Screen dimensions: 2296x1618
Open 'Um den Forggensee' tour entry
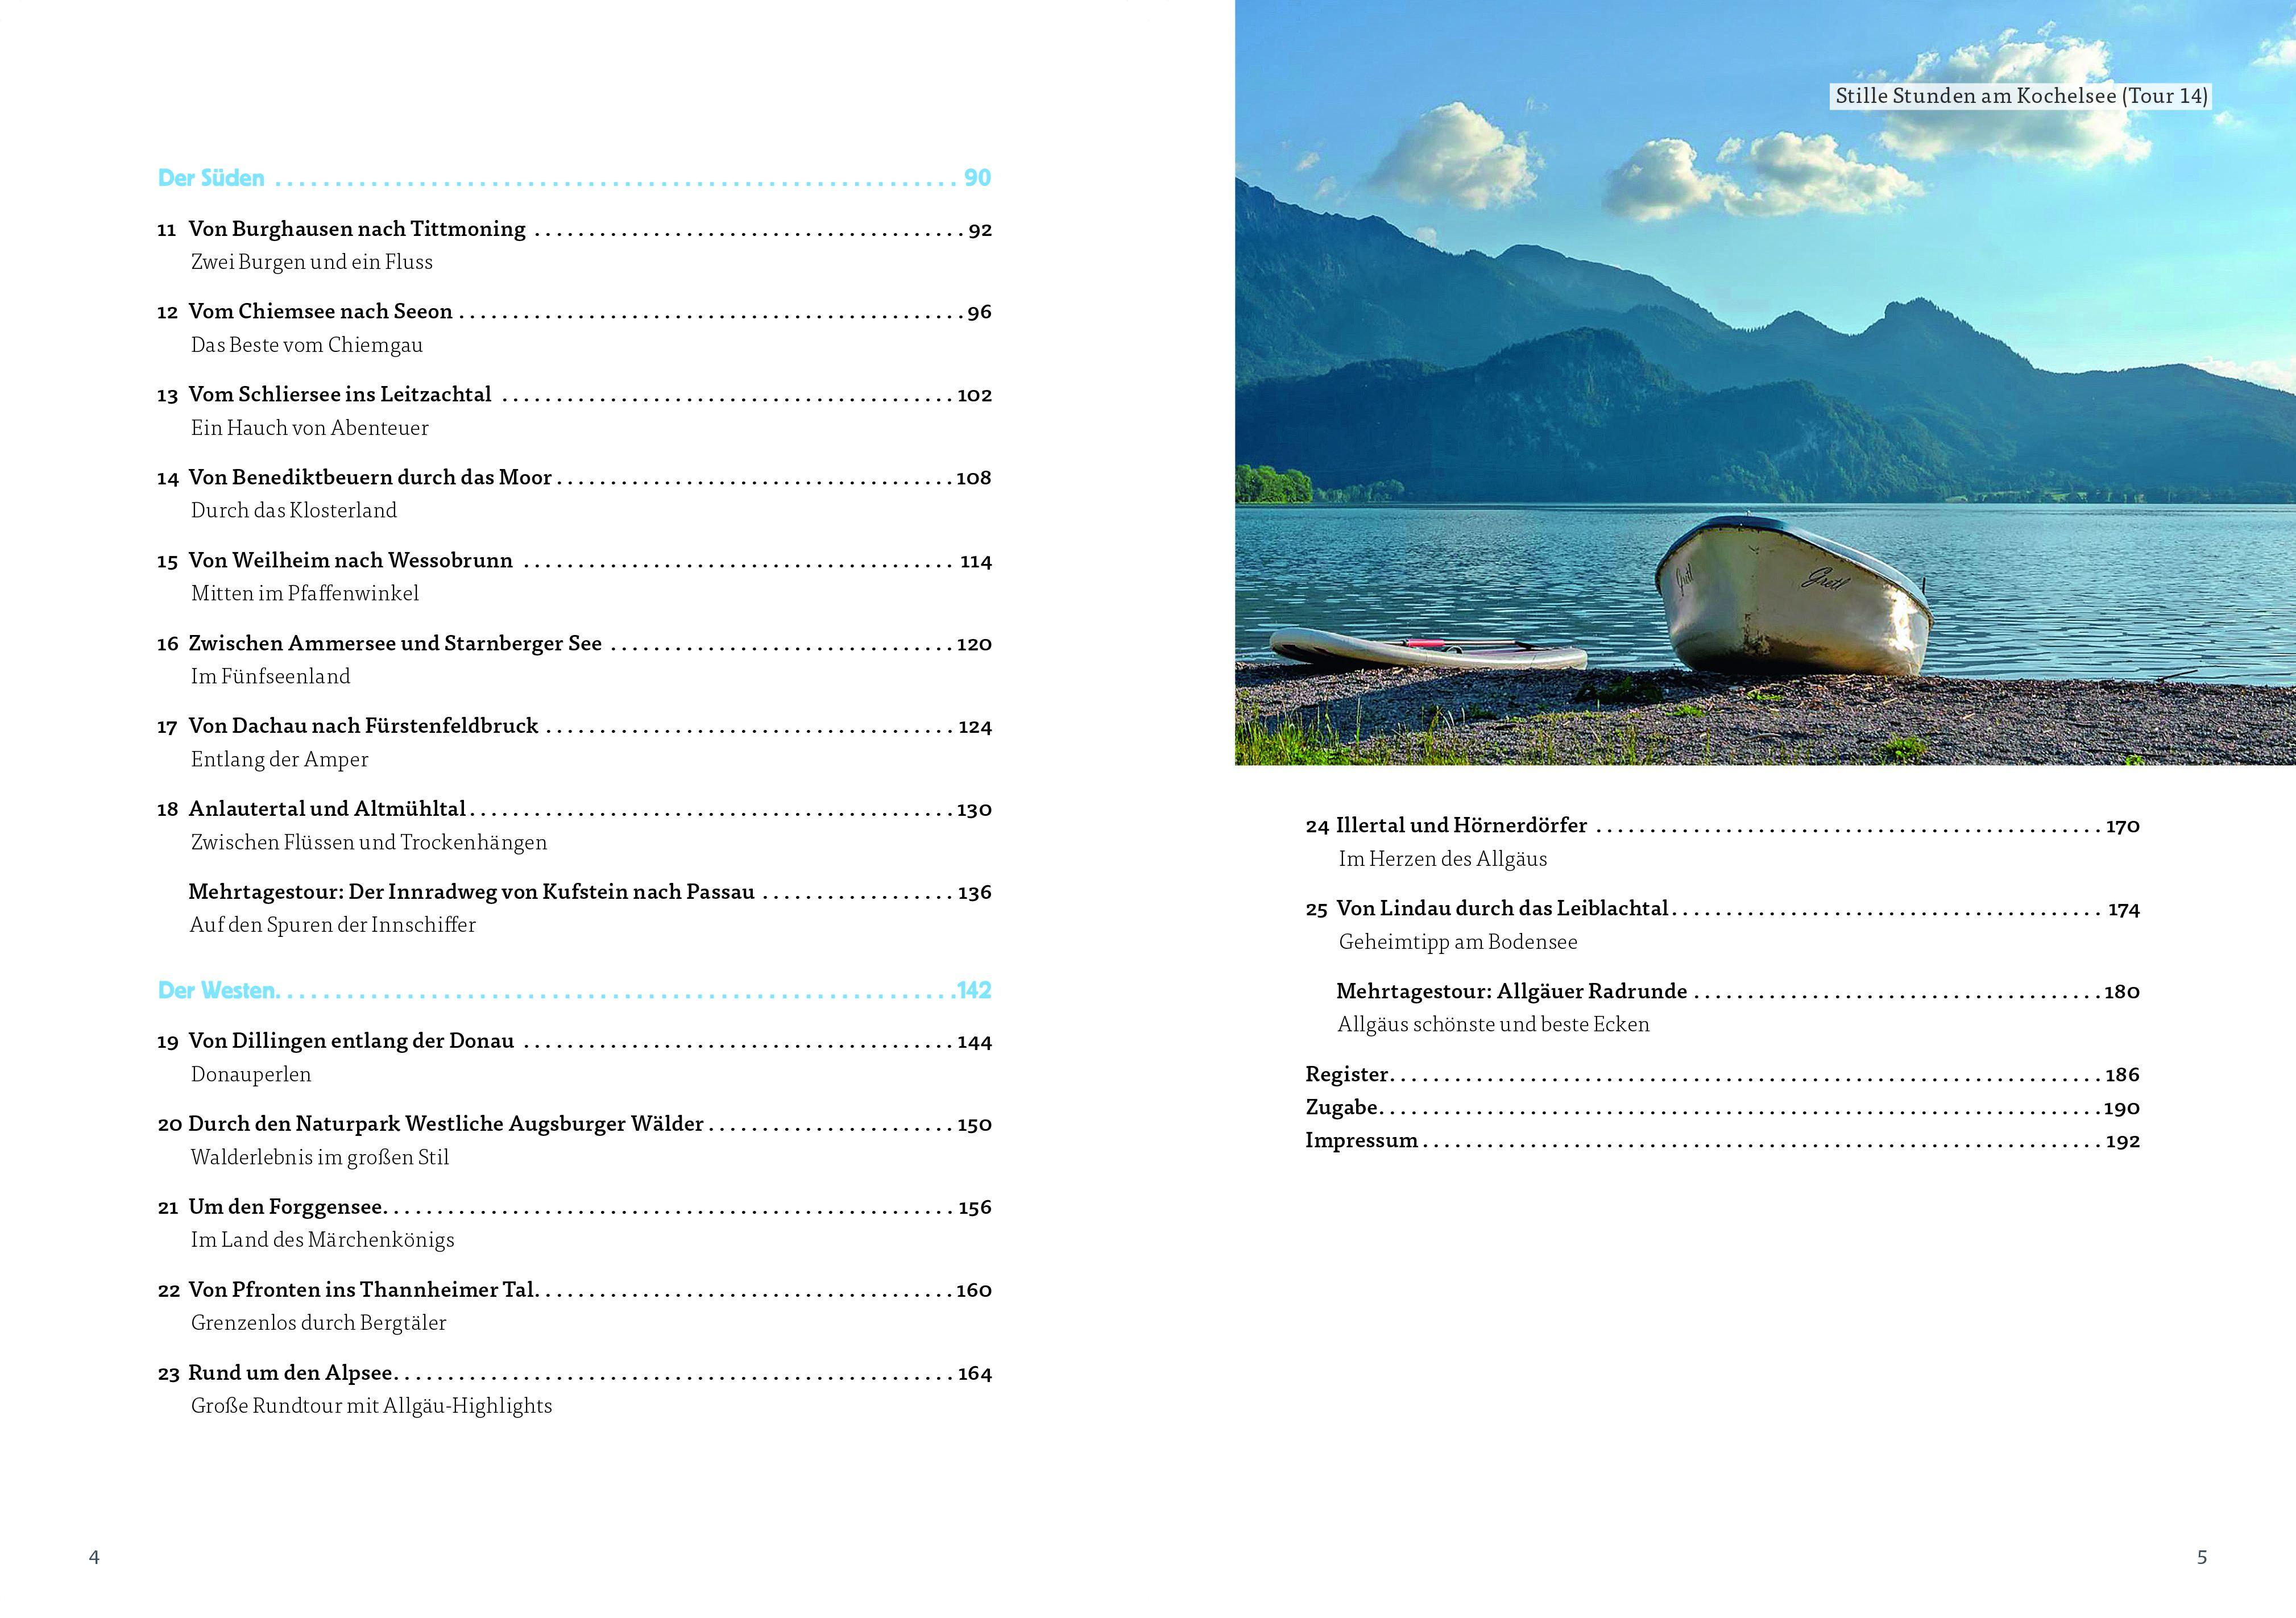286,1207
